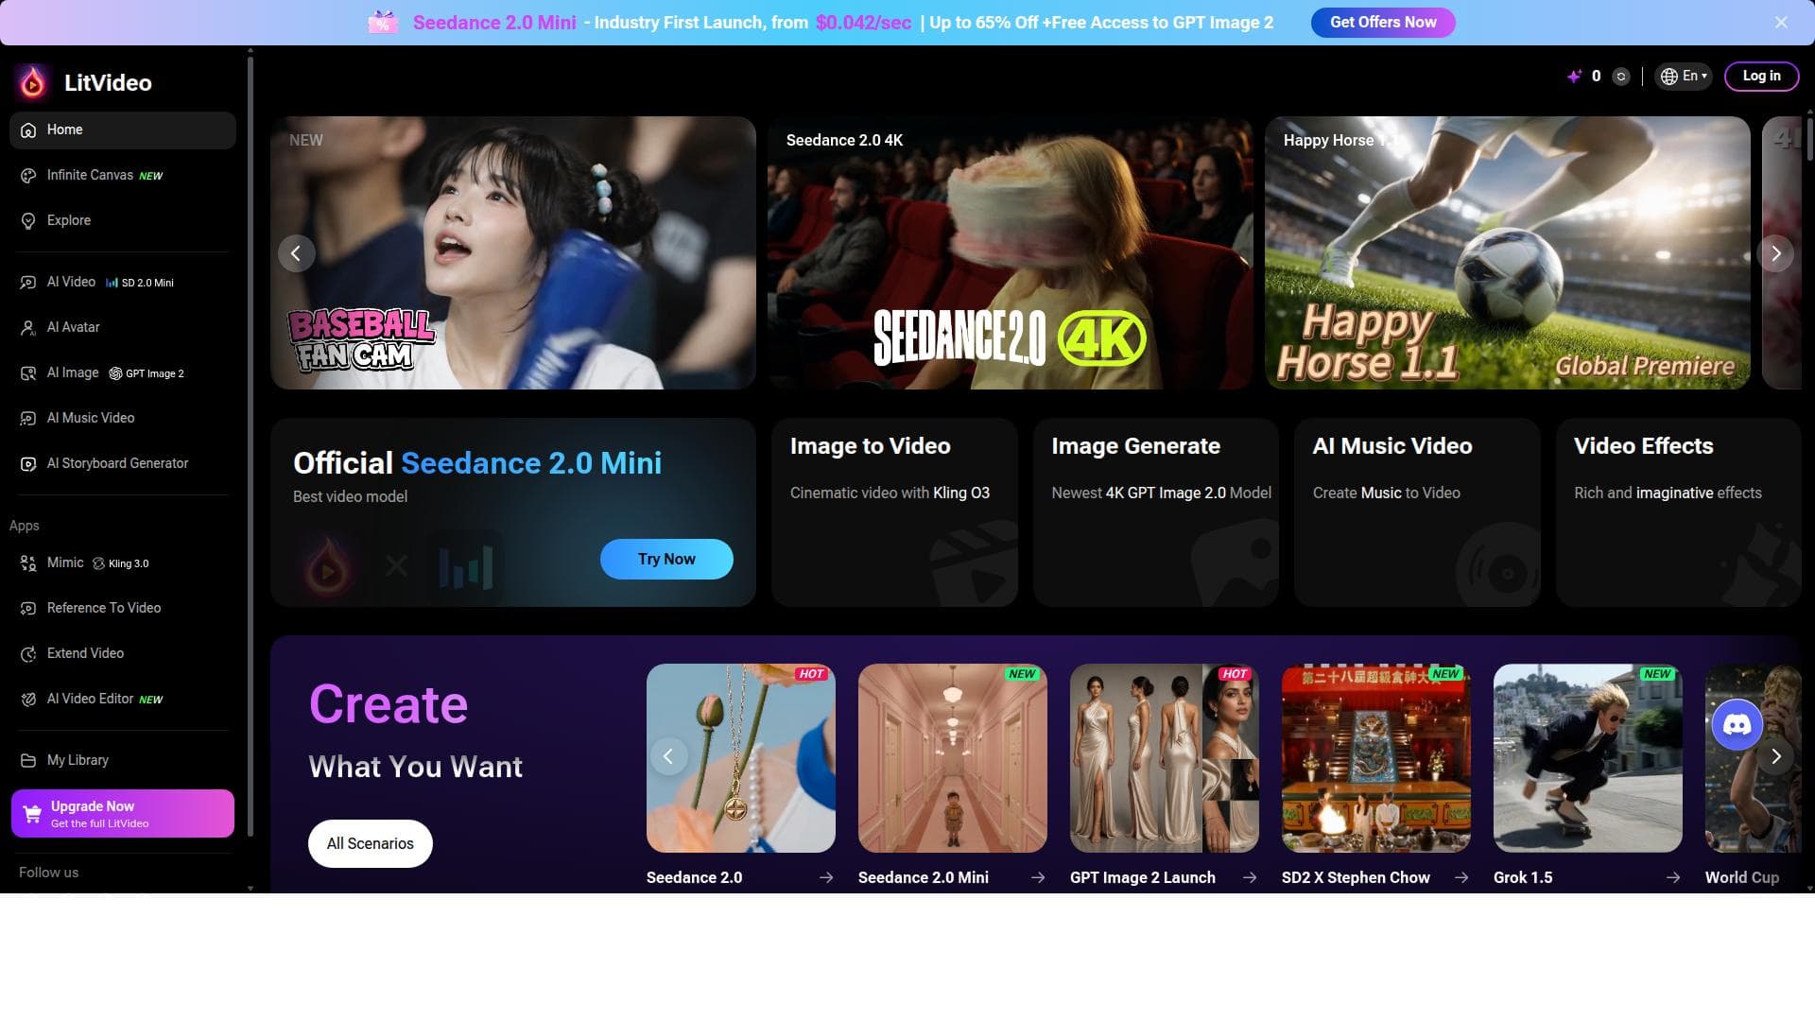The height and width of the screenshot is (1021, 1815).
Task: Click the sparkle credits icon
Action: 1574,77
